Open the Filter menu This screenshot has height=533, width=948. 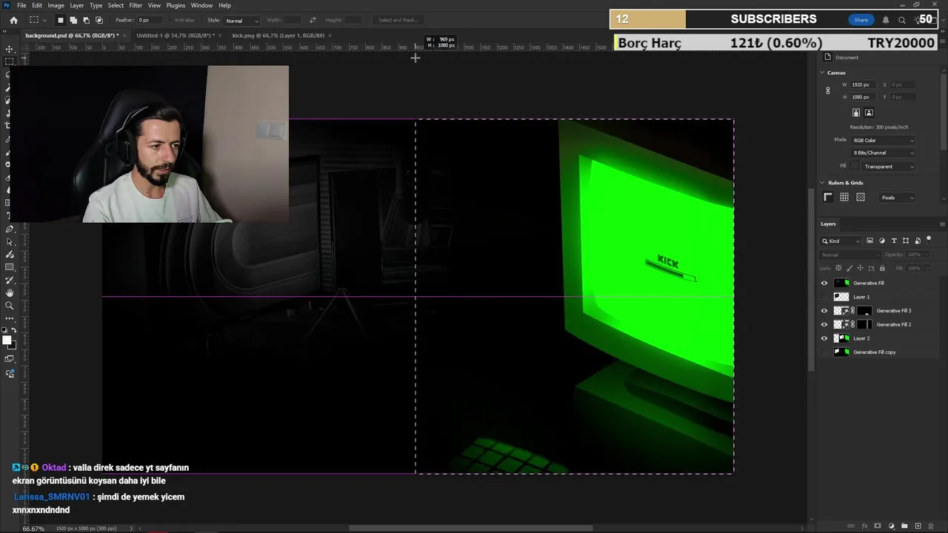click(136, 5)
